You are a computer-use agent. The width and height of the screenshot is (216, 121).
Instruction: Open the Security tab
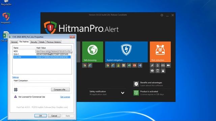(x=34, y=42)
